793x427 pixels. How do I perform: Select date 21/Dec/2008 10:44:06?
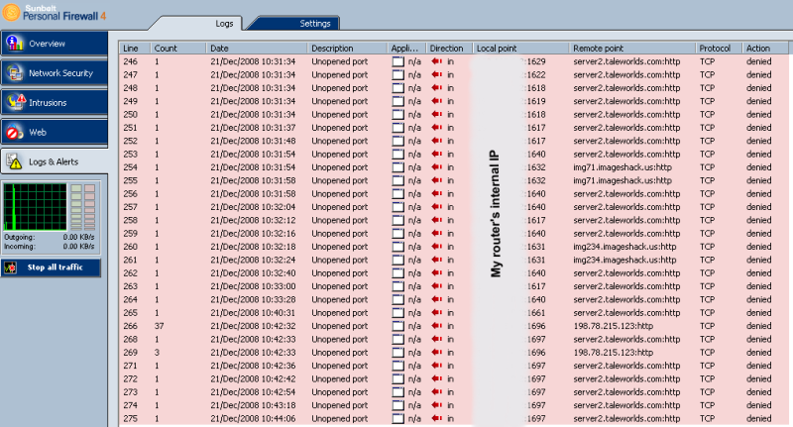click(x=253, y=418)
